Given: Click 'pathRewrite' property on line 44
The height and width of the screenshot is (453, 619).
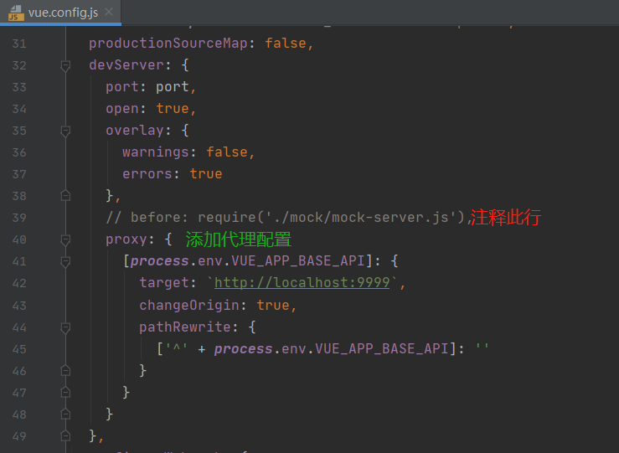Looking at the screenshot, I should point(185,327).
